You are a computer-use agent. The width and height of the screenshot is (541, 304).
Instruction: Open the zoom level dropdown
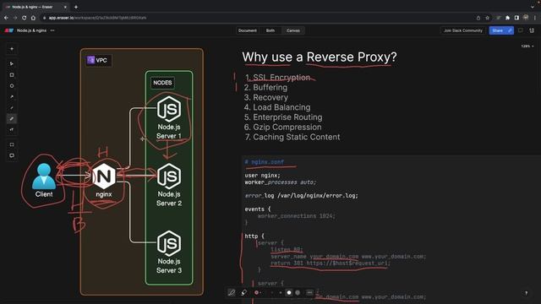click(527, 46)
